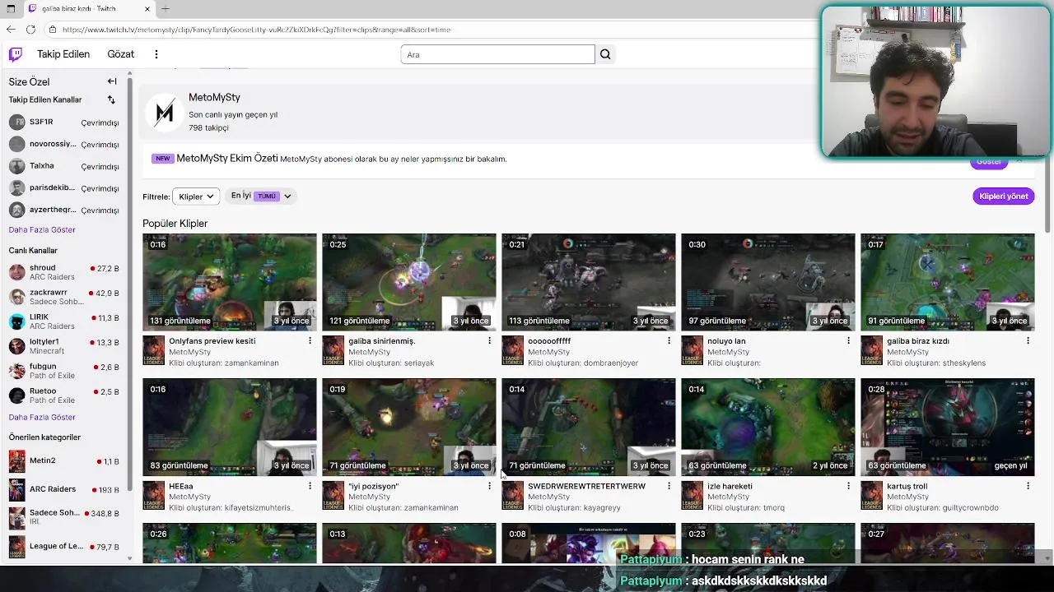Click the MetoMySty Ekim Özeti banner text
This screenshot has width=1054, height=592.
click(226, 159)
